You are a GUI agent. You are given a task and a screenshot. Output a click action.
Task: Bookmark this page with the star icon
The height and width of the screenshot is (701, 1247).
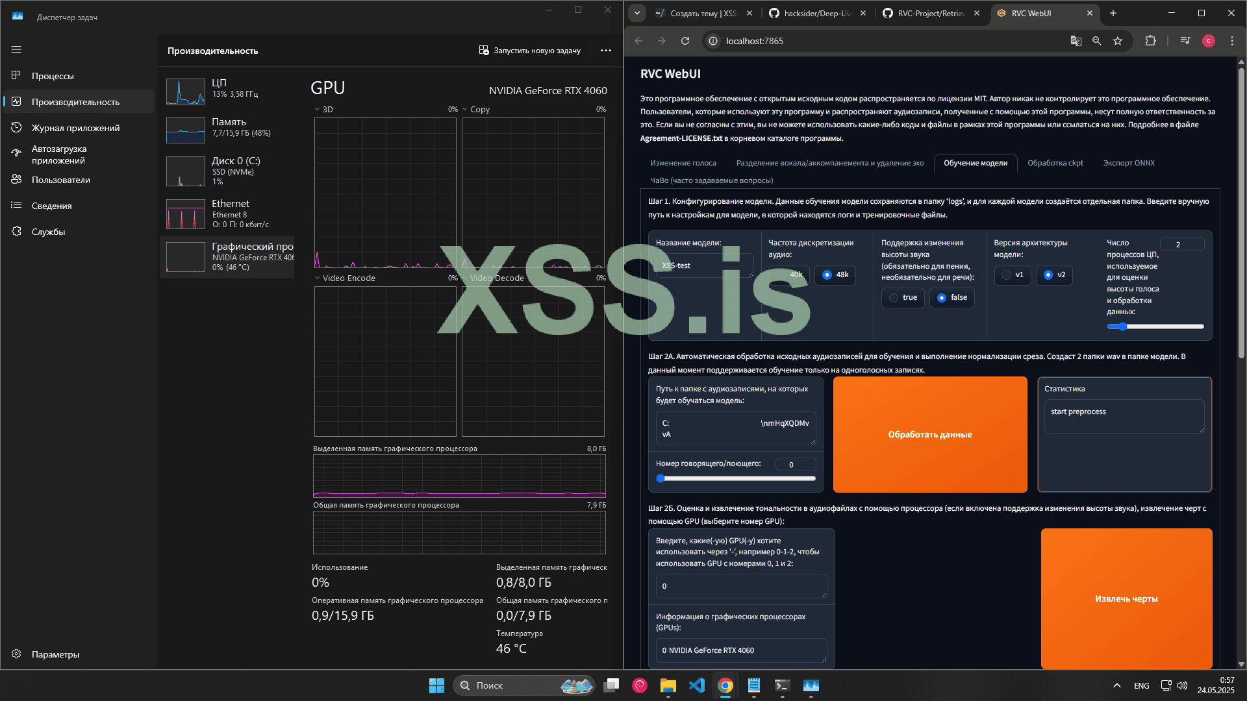[x=1118, y=41]
